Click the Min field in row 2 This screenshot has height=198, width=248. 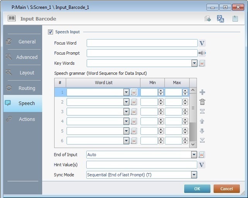149,102
